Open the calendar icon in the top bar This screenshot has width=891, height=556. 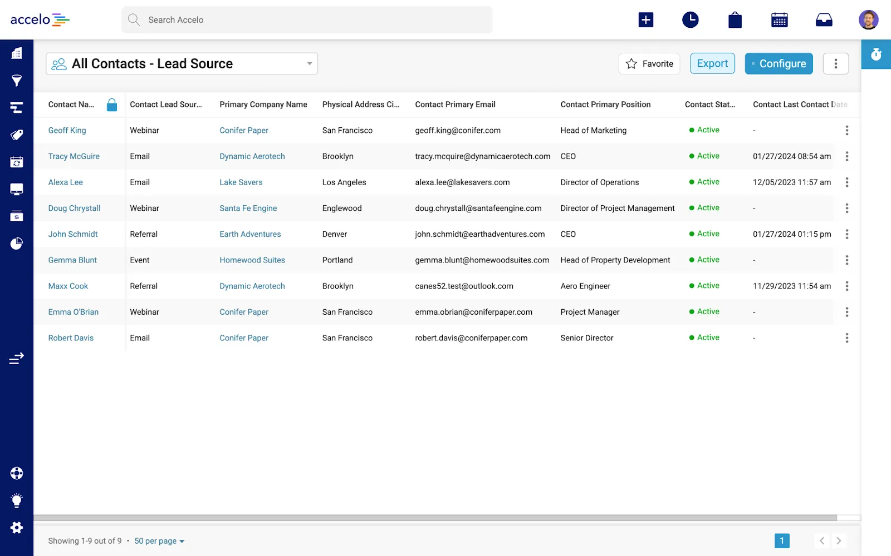click(779, 19)
